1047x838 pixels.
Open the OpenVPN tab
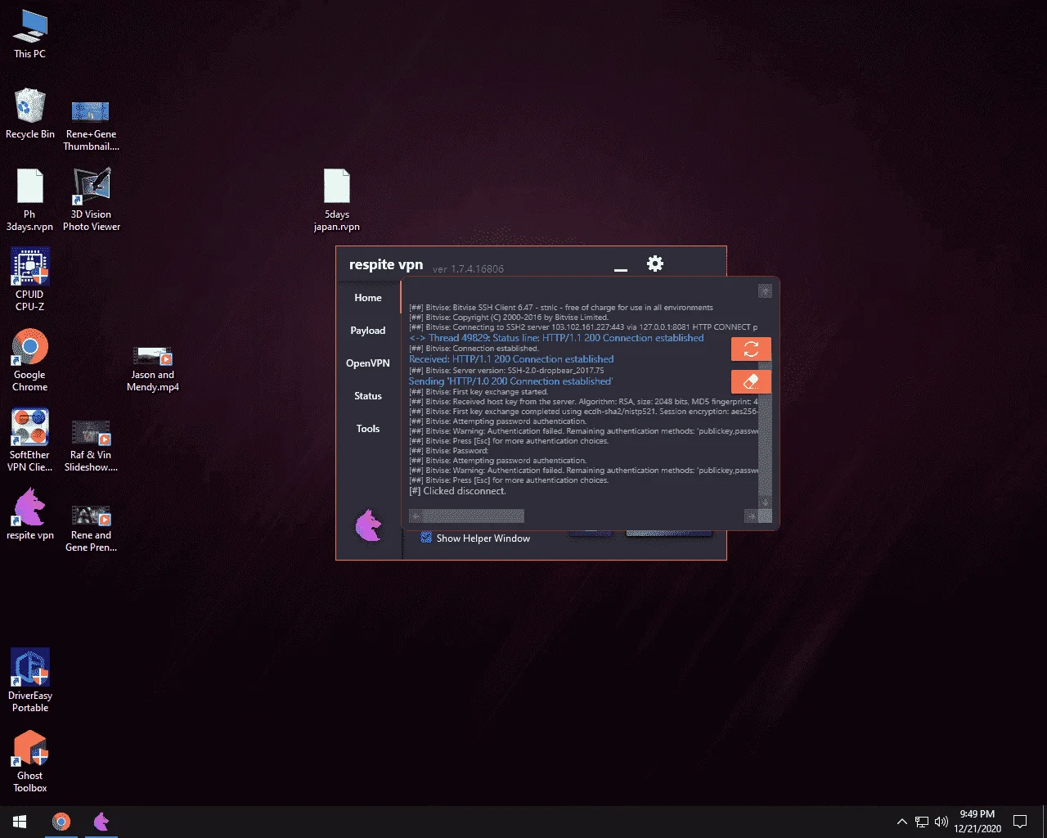pyautogui.click(x=368, y=363)
